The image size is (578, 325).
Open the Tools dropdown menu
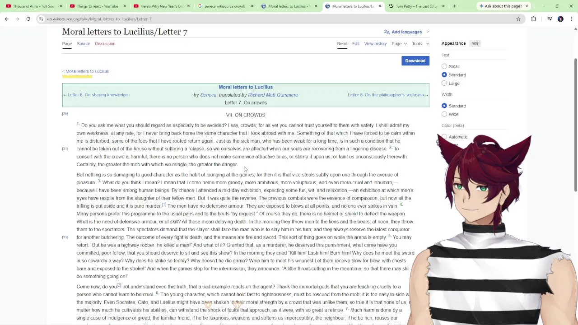[x=420, y=44]
